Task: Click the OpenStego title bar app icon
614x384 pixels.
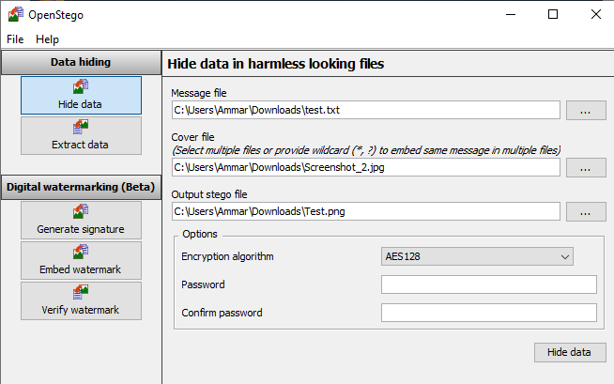Action: 16,14
